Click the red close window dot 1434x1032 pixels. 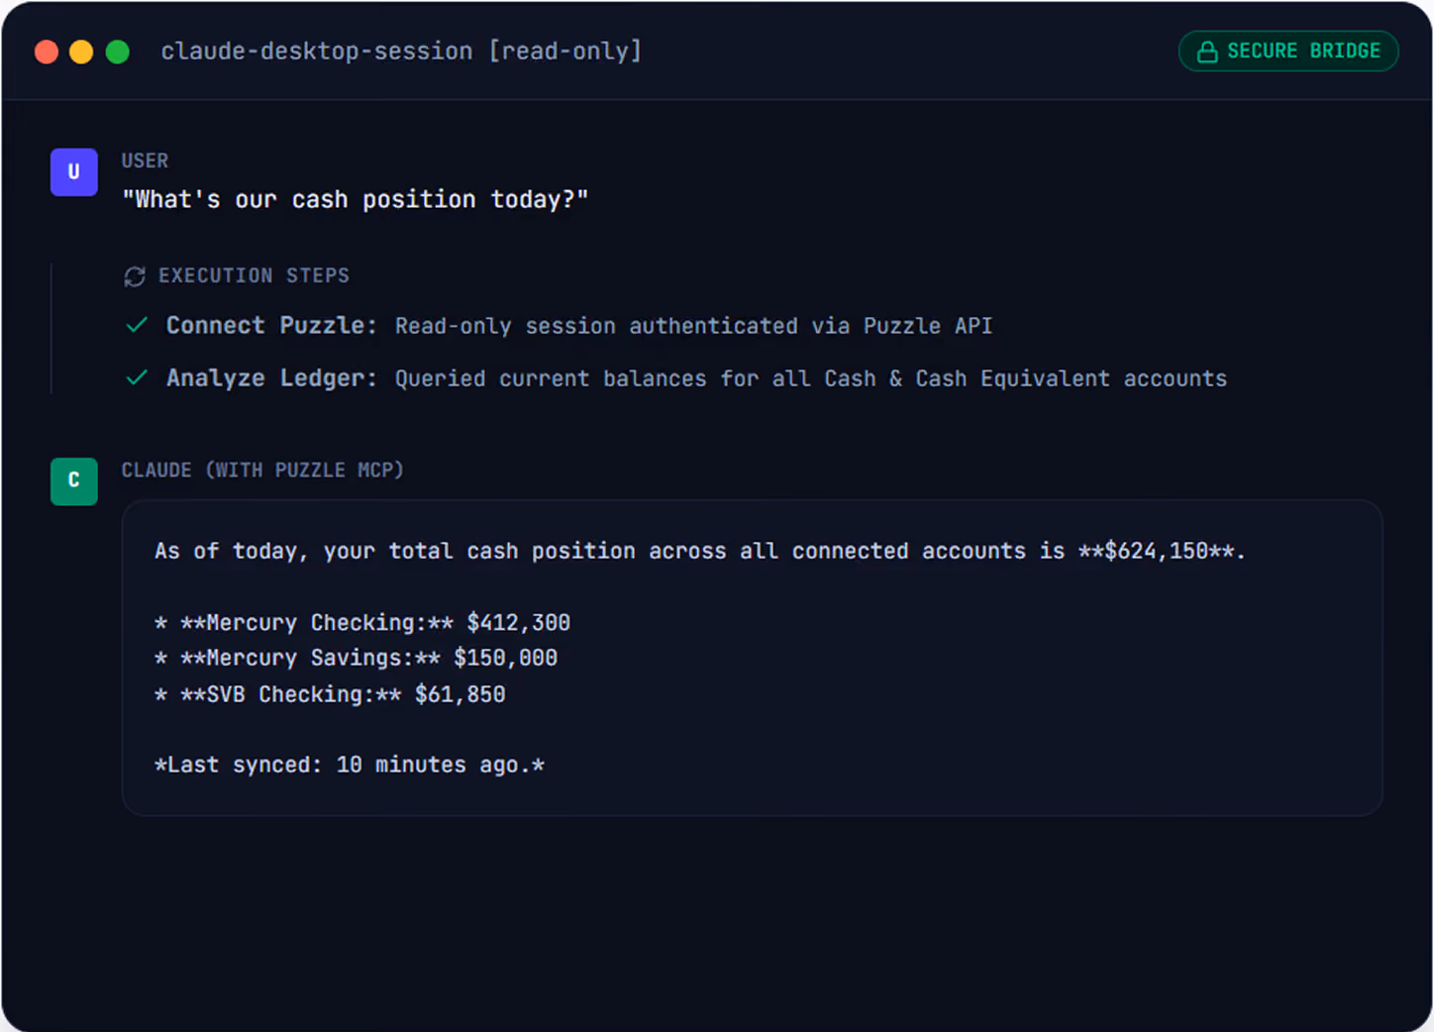point(47,52)
